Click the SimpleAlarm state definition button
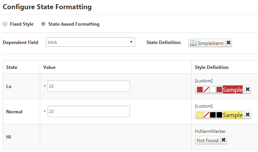The height and width of the screenshot is (152, 258). click(x=207, y=43)
